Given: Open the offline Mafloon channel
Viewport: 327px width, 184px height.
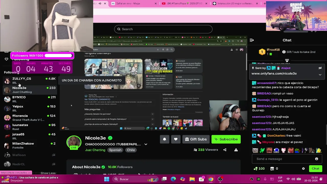Looking at the screenshot, I should [x=30, y=155].
